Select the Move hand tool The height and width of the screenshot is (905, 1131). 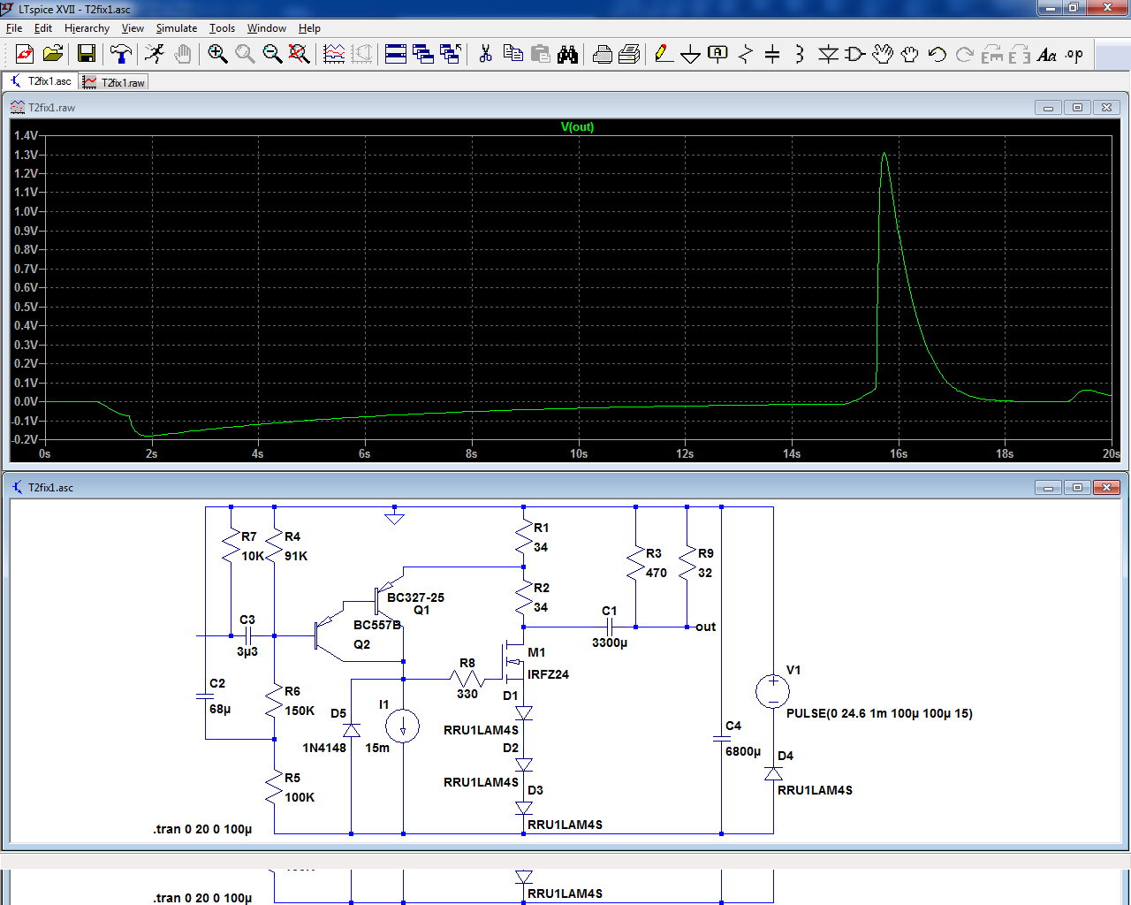[x=883, y=54]
